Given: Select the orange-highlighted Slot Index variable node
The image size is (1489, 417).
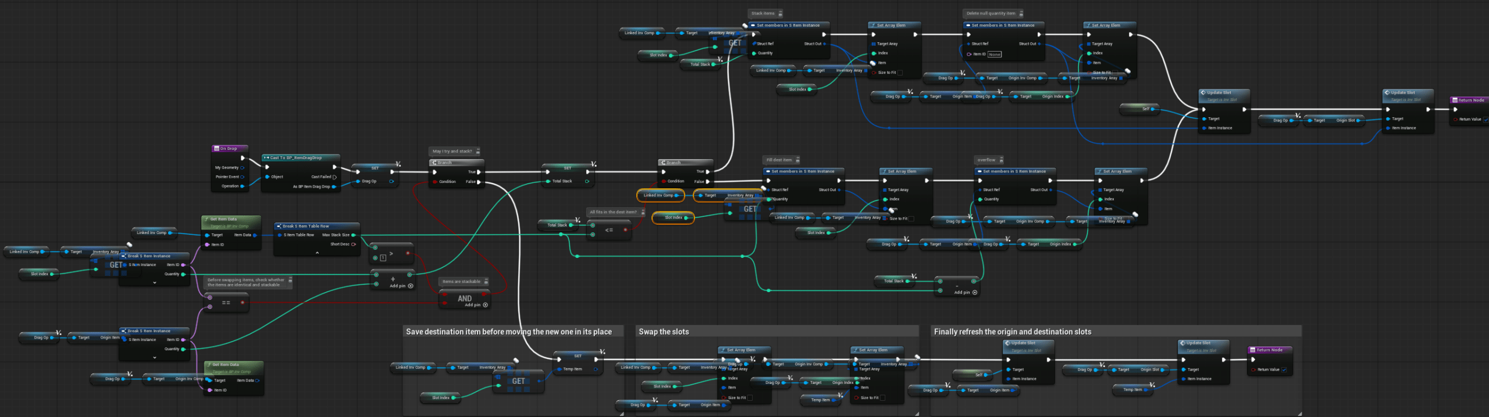Looking at the screenshot, I should point(673,218).
